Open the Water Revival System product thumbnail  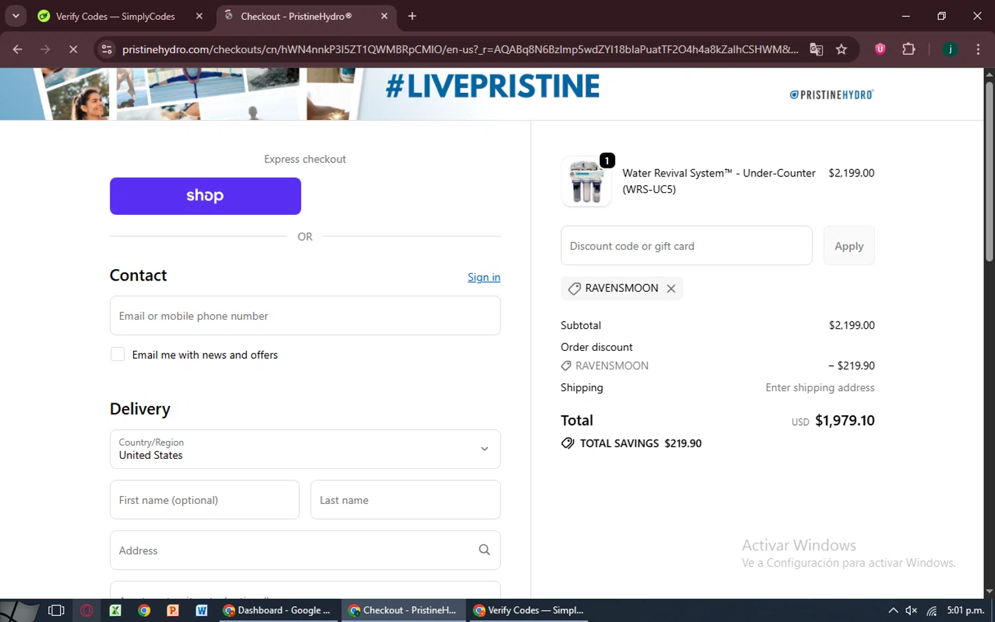pos(586,182)
